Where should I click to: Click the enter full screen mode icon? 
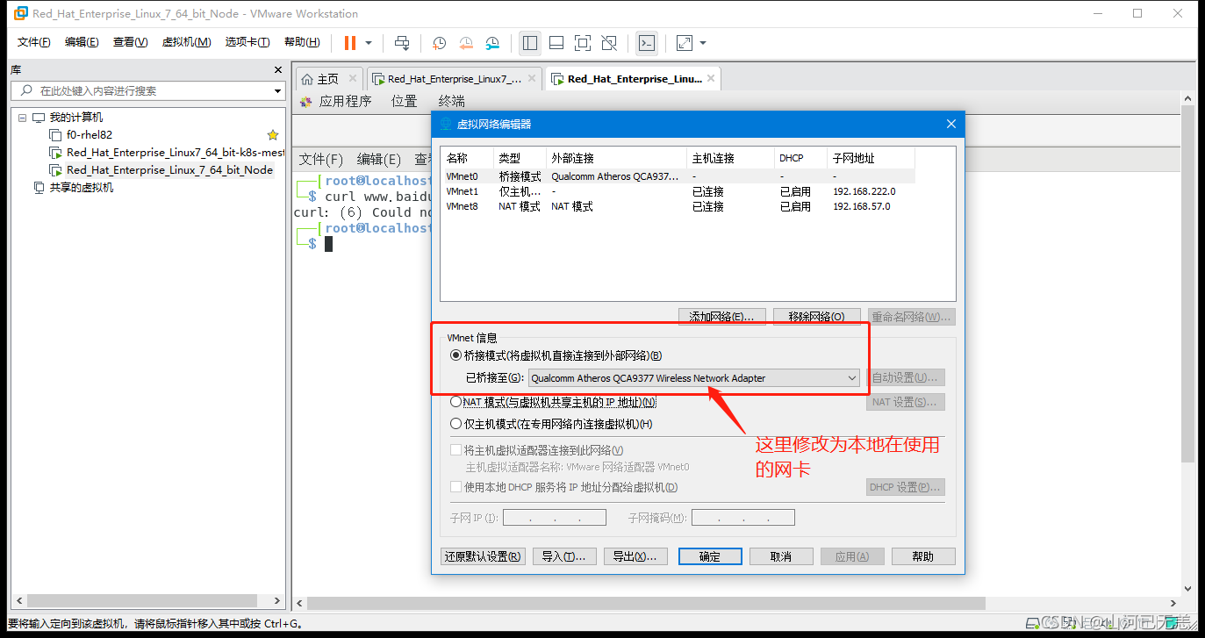tap(583, 42)
